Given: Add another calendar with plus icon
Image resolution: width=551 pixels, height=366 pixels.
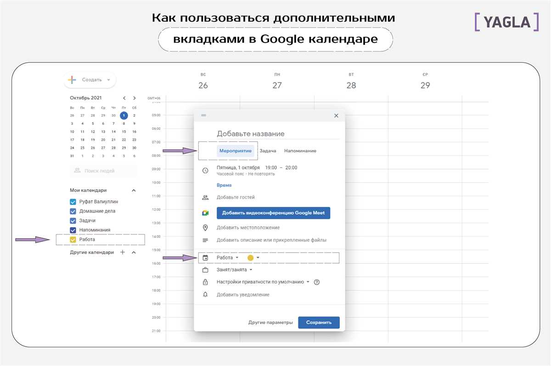Looking at the screenshot, I should click(x=123, y=252).
